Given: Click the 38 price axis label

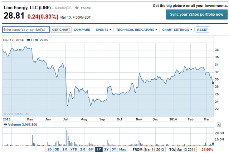Looking at the screenshot, I should pos(217,50).
